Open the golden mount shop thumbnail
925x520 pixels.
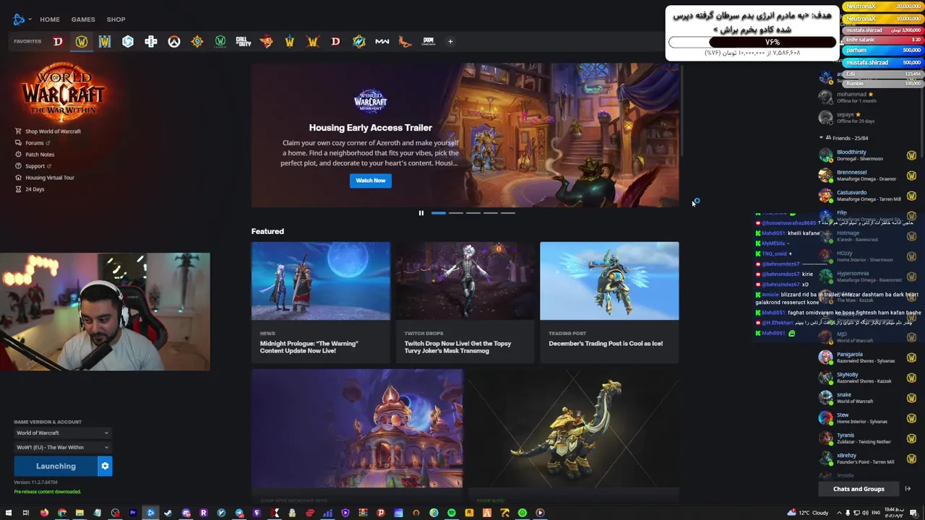(x=574, y=429)
